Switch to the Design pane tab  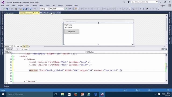[10, 49]
